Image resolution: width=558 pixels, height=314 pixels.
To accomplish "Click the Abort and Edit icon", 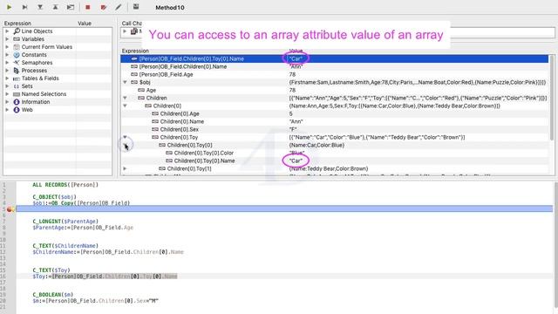I will pyautogui.click(x=103, y=7).
